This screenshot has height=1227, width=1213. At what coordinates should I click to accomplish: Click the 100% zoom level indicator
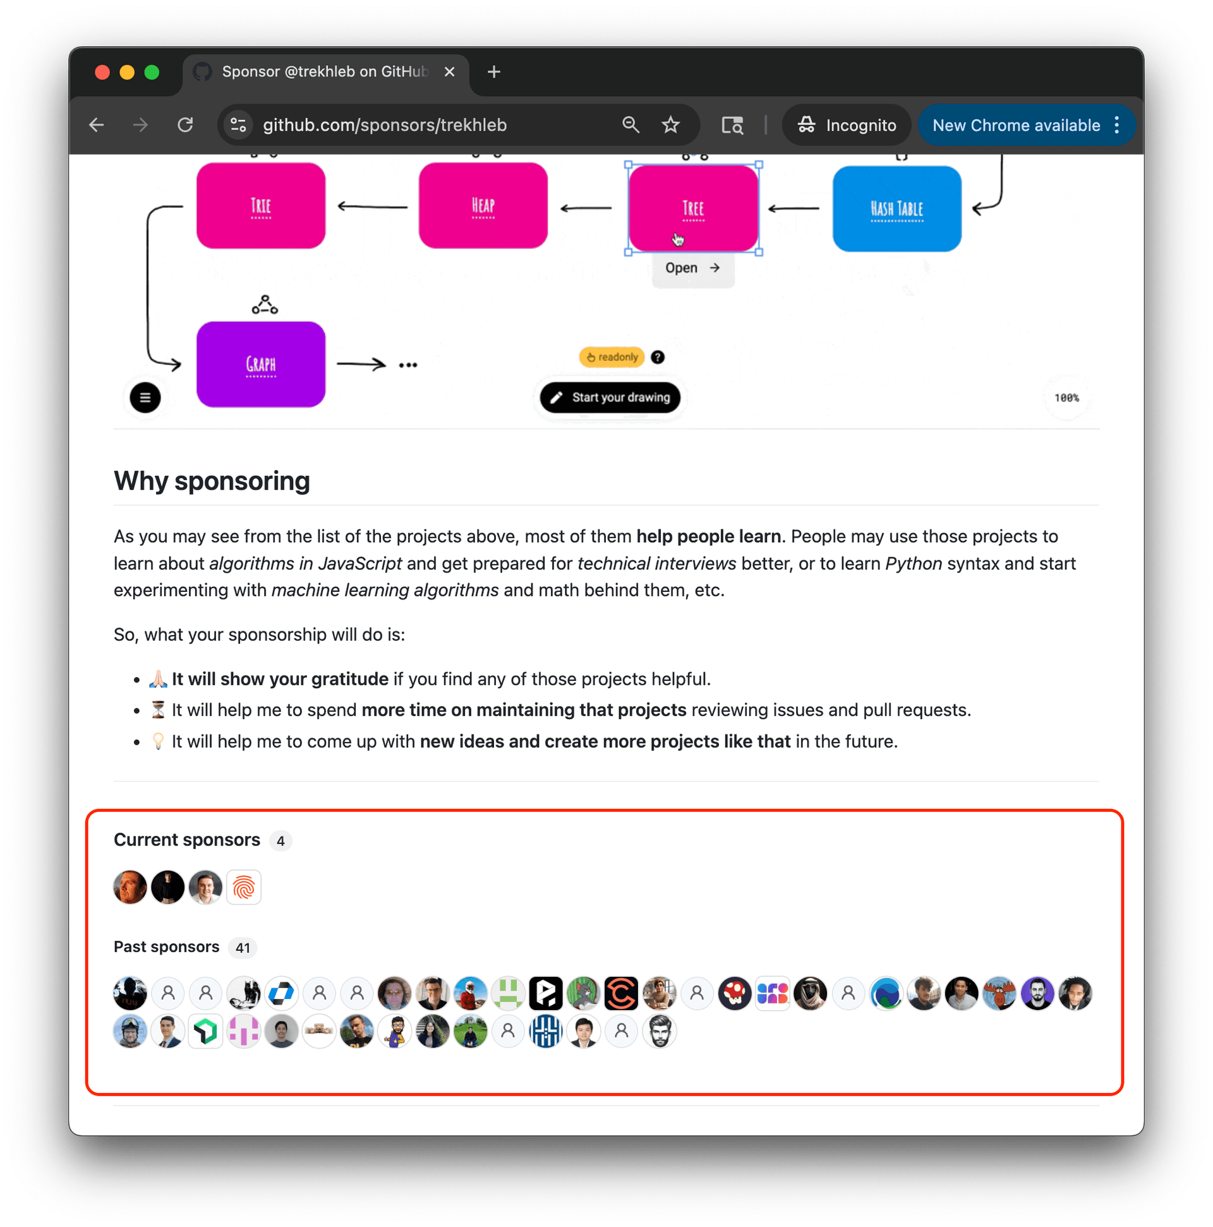tap(1066, 398)
